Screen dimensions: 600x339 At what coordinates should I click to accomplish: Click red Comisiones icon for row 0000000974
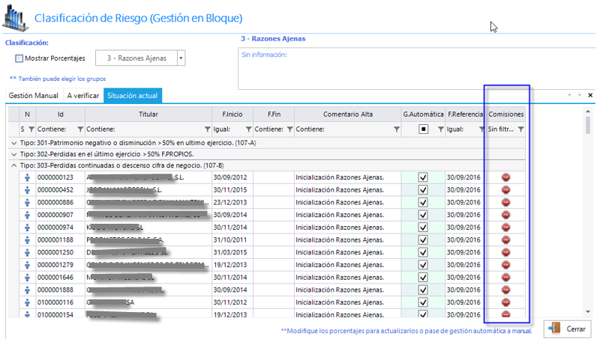coord(505,227)
